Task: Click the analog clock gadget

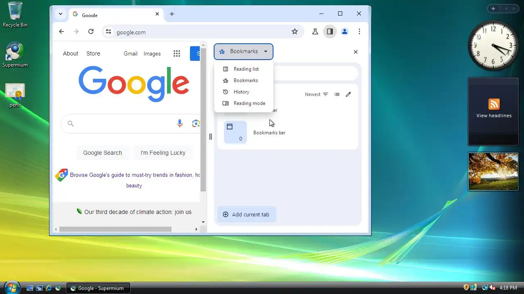Action: coord(493,45)
